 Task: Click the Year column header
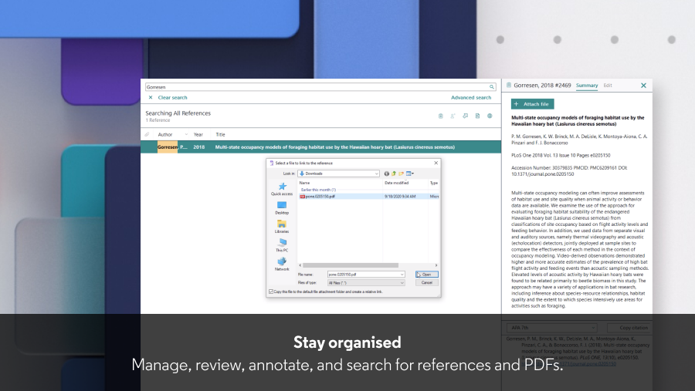(198, 135)
